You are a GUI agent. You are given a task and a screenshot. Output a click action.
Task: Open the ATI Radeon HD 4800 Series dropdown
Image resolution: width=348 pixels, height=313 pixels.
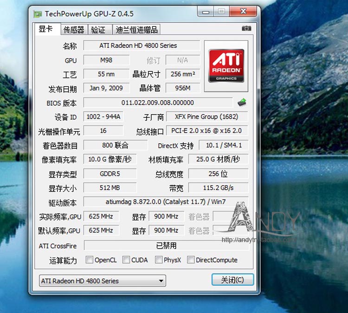(x=103, y=281)
